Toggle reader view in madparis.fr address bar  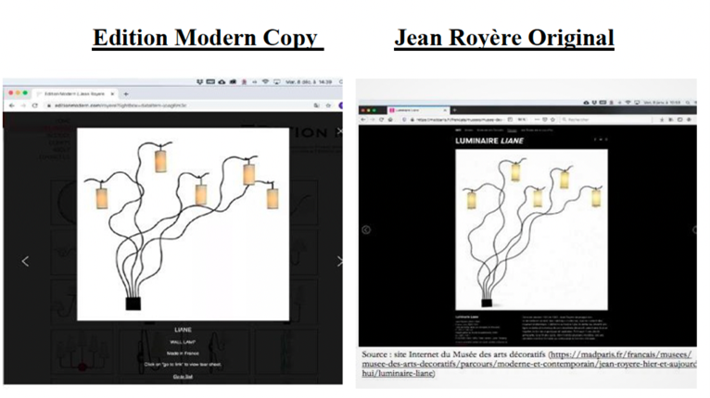(511, 119)
